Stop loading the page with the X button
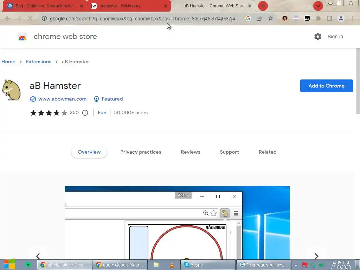Viewport: 360px width, 270px height. pyautogui.click(x=30, y=18)
